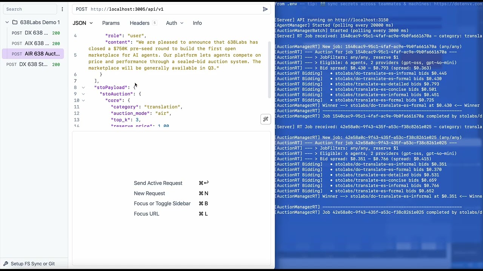
Task: Fold the stoAuction JSON block
Action: coord(83,94)
